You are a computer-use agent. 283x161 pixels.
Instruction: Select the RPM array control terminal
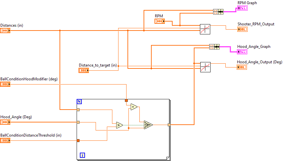pyautogui.click(x=160, y=22)
